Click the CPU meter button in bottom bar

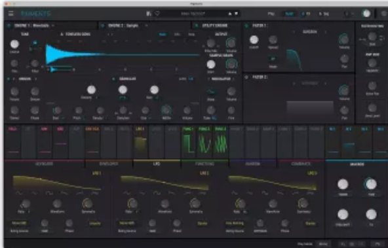tap(377, 244)
